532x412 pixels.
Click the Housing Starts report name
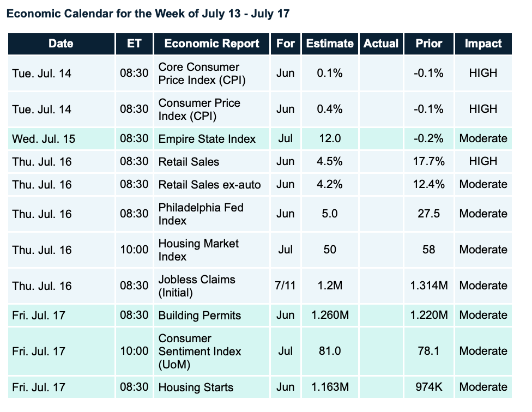click(196, 388)
